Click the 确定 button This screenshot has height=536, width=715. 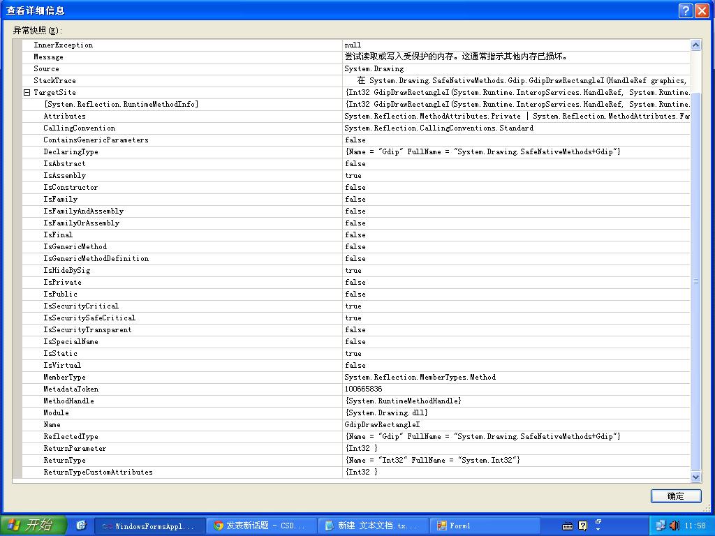coord(675,496)
